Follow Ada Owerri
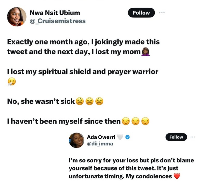Image resolution: width=209 pixels, height=182 pixels. pyautogui.click(x=176, y=137)
